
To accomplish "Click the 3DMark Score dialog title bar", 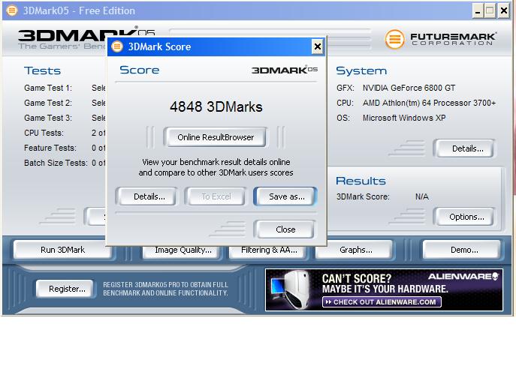I will 217,46.
